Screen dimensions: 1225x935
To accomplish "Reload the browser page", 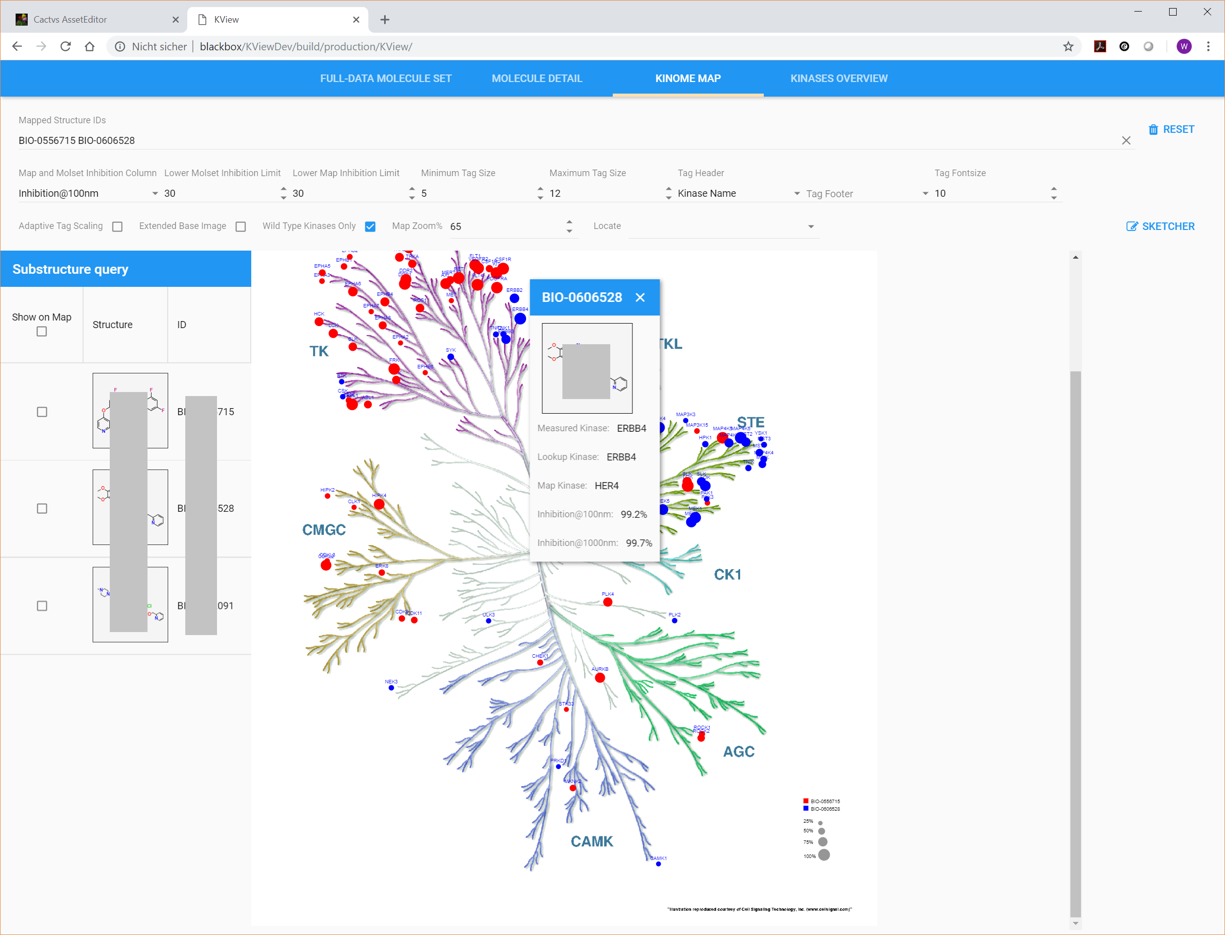I will tap(65, 47).
